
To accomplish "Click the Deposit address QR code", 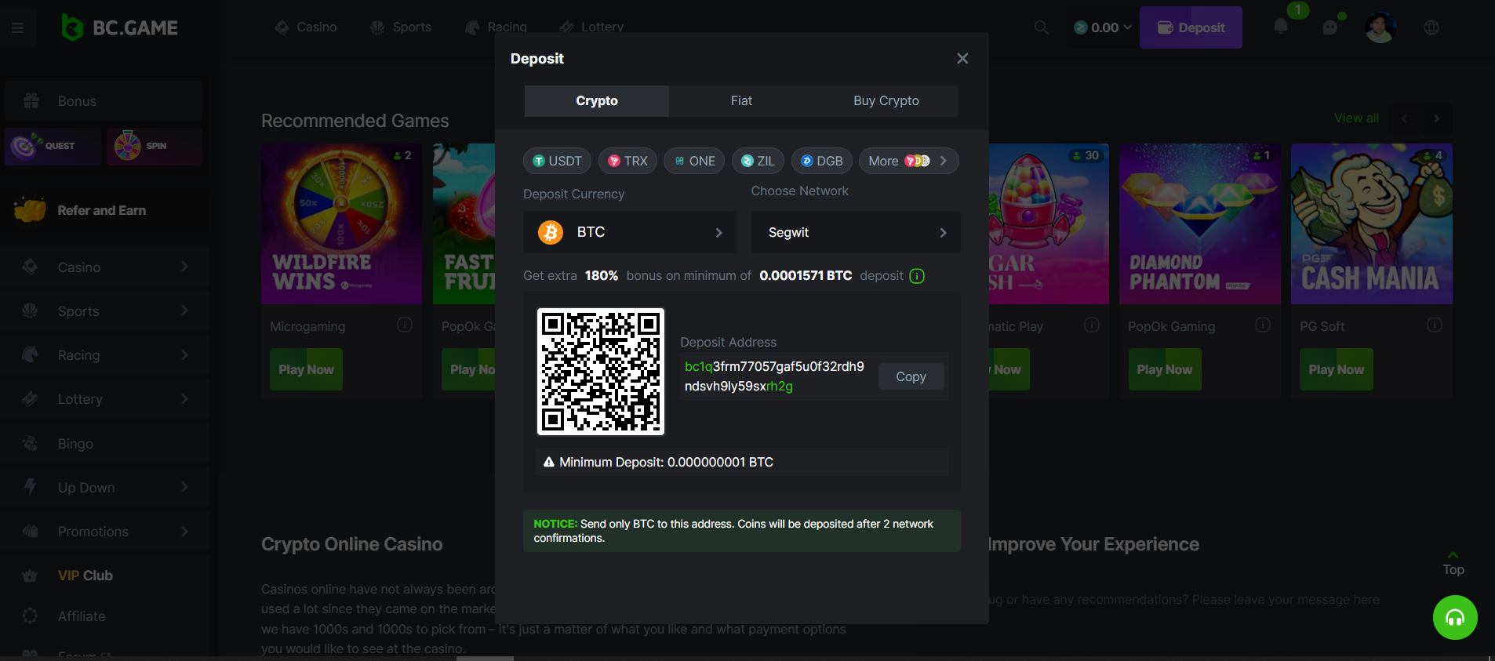I will pyautogui.click(x=601, y=372).
